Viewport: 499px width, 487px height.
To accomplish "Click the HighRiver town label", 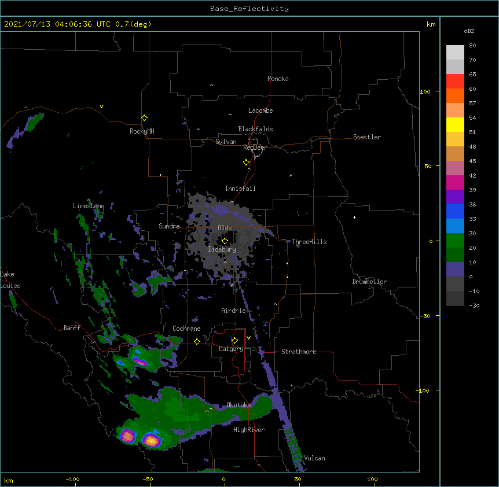I will click(249, 430).
